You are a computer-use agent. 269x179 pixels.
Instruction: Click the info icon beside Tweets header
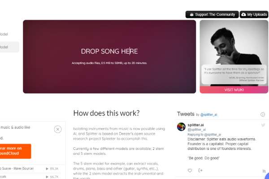(262, 115)
